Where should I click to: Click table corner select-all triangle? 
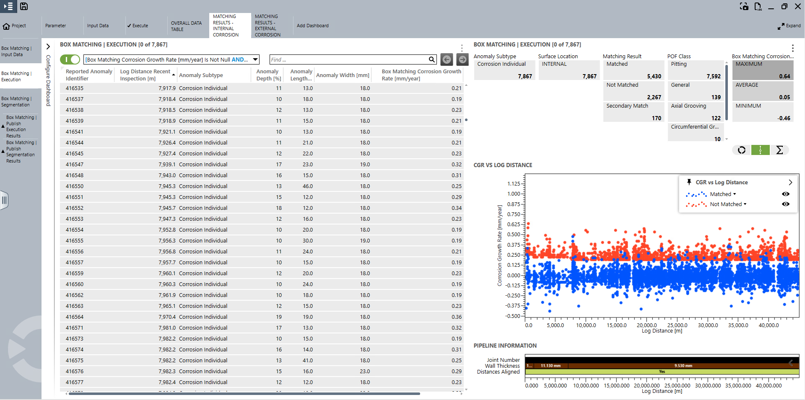pyautogui.click(x=62, y=69)
